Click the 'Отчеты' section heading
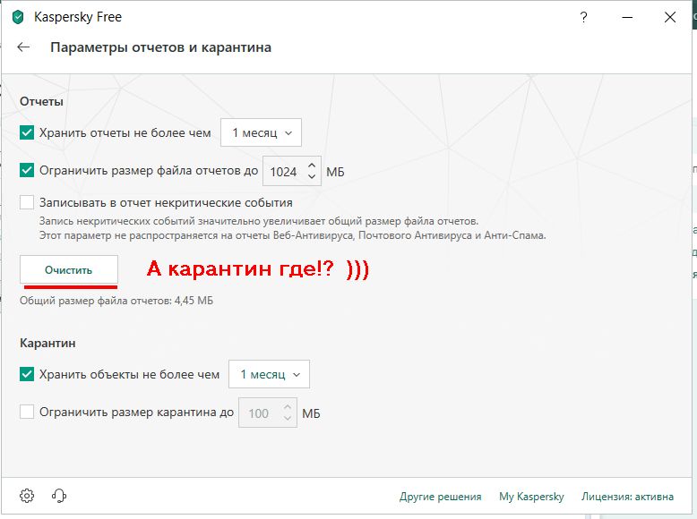Screen dimensions: 697x519 tap(41, 101)
